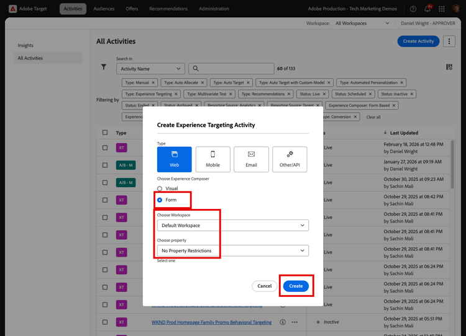The image size is (466, 336).
Task: Select the Email type tile
Action: click(x=251, y=159)
